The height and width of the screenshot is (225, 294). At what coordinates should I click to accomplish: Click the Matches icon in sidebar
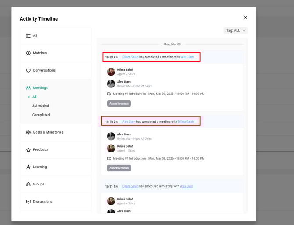pyautogui.click(x=29, y=53)
